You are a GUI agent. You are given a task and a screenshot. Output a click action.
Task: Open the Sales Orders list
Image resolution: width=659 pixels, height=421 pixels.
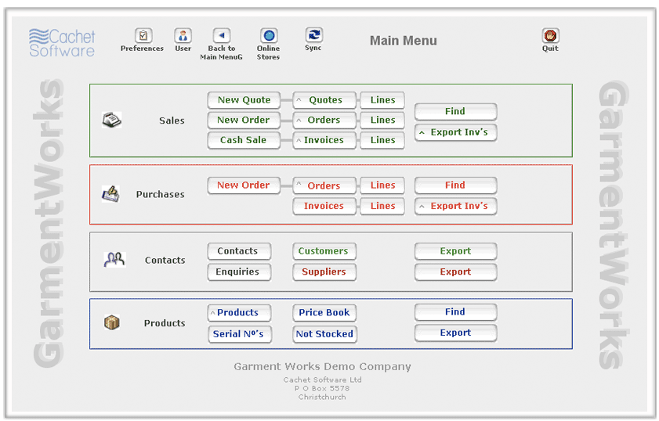tap(324, 120)
